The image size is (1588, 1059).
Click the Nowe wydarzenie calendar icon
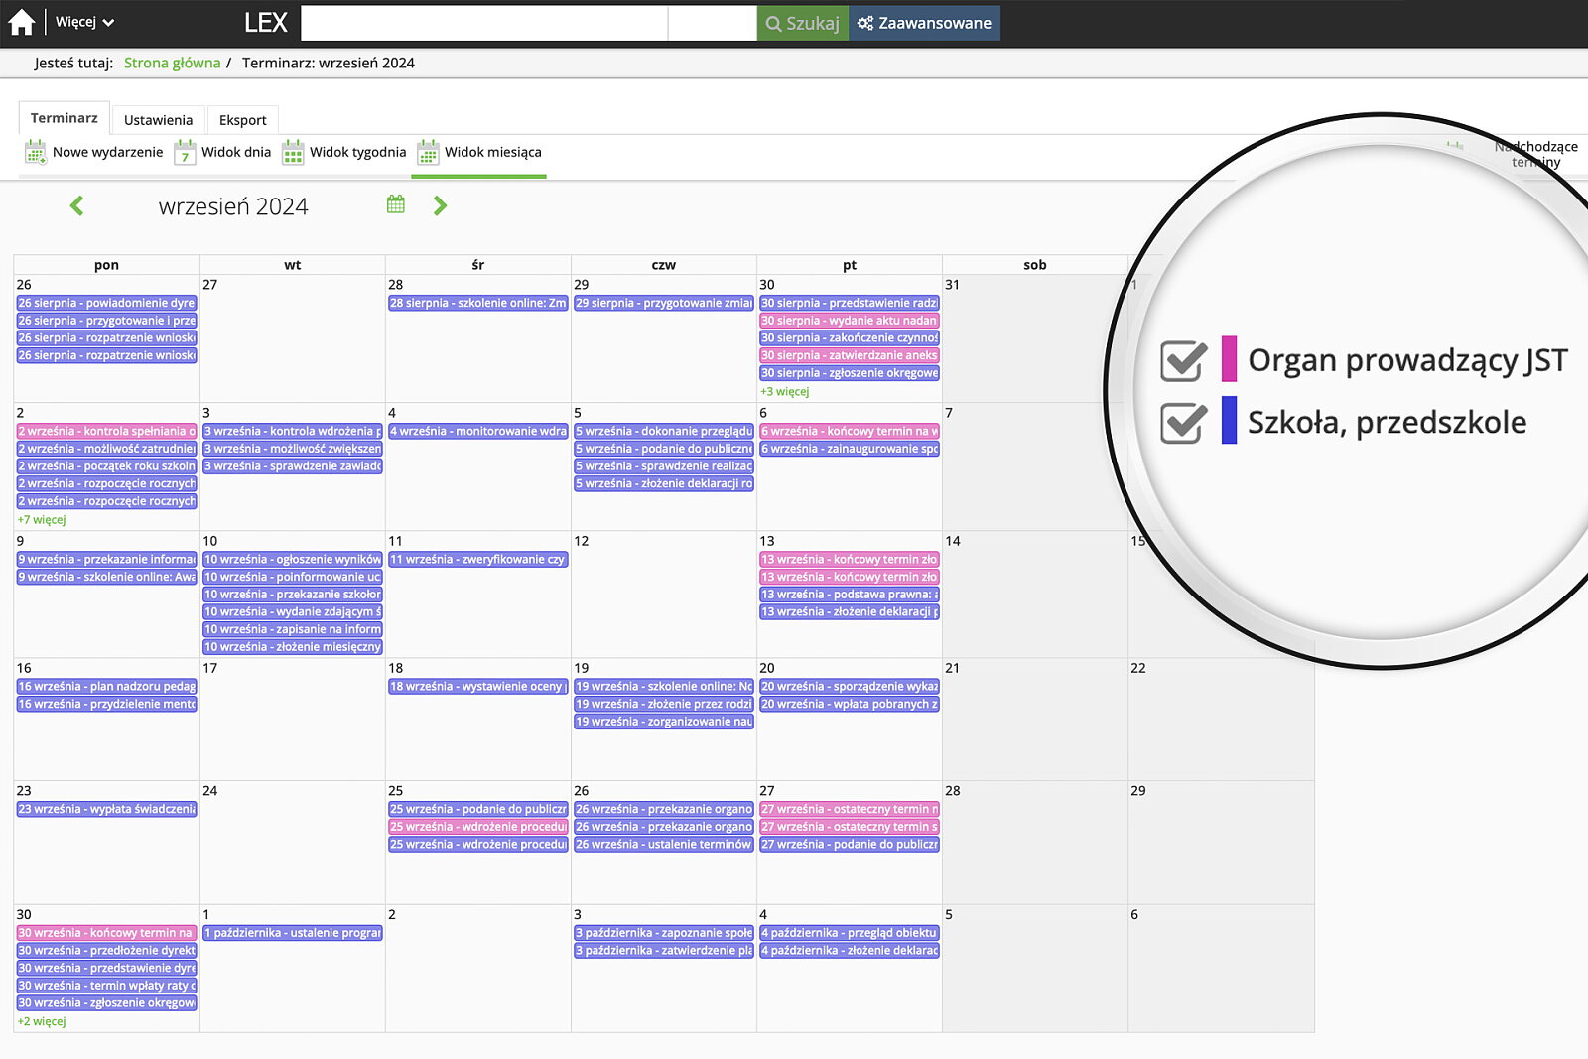(x=36, y=152)
